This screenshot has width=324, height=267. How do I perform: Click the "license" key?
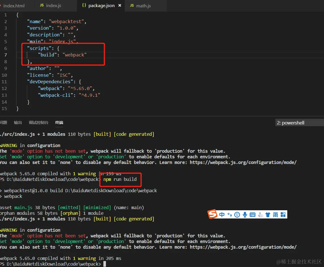pos(39,75)
